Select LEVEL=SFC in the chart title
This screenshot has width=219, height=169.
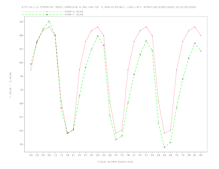[134, 7]
